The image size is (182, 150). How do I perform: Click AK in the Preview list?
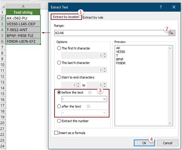[118, 48]
